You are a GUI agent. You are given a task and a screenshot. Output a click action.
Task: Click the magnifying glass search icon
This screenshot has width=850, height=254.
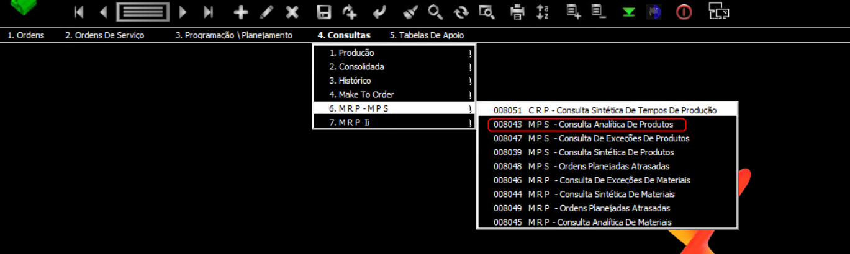435,12
